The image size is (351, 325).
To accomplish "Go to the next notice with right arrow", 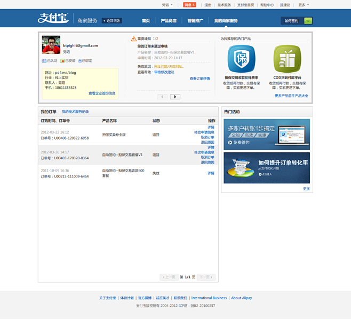I will point(175,97).
